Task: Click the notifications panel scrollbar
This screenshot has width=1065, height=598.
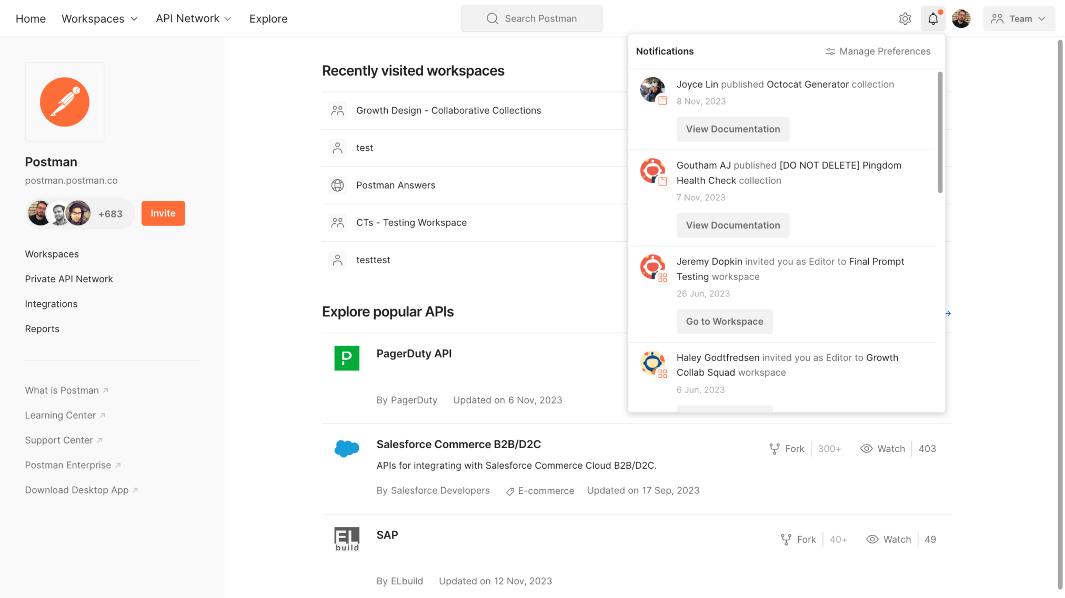Action: 940,132
